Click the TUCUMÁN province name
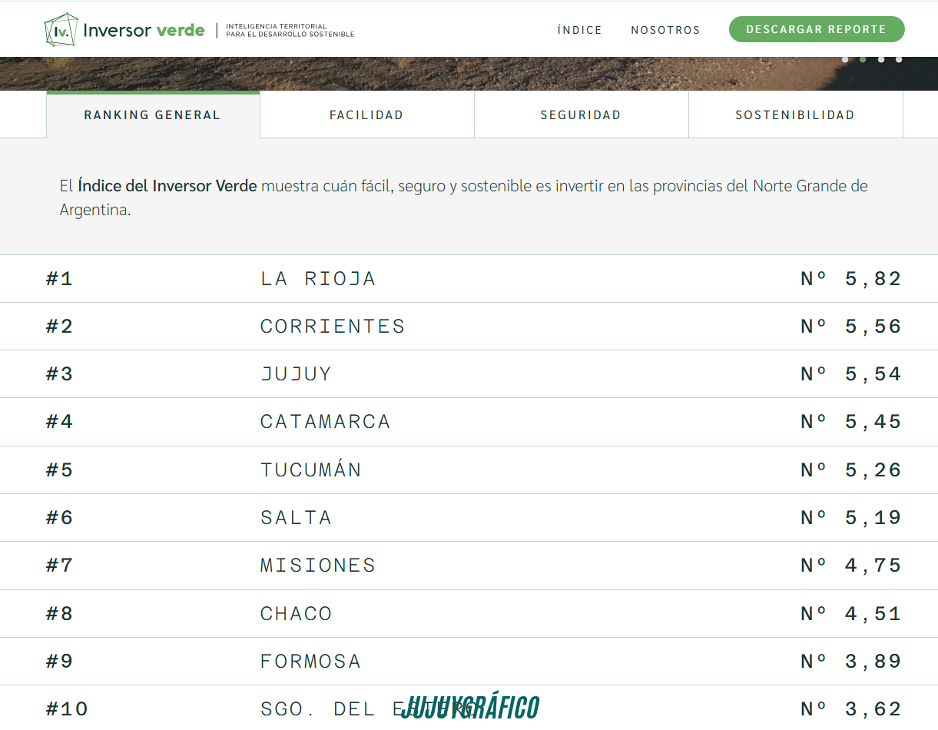Image resolution: width=938 pixels, height=730 pixels. pos(311,469)
